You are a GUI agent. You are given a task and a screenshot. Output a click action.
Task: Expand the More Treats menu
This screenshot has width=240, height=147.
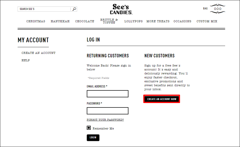[x=158, y=21]
